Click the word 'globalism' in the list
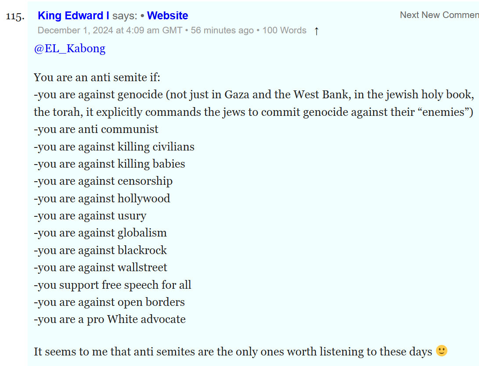The image size is (479, 366). coord(142,233)
